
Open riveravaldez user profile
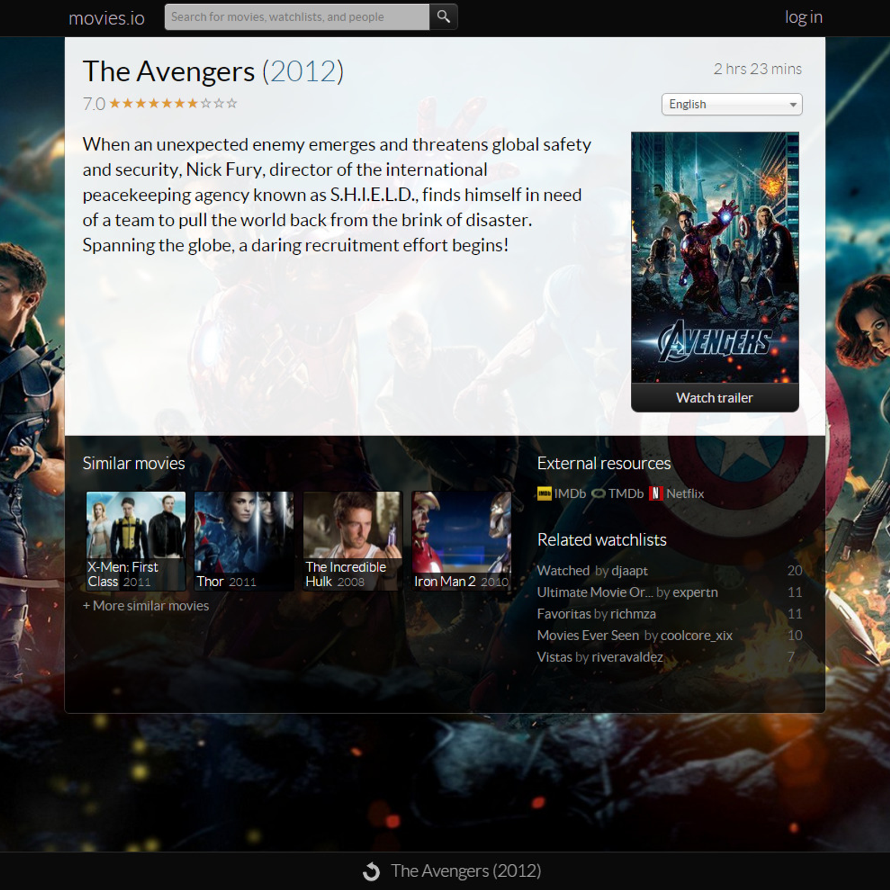point(627,657)
